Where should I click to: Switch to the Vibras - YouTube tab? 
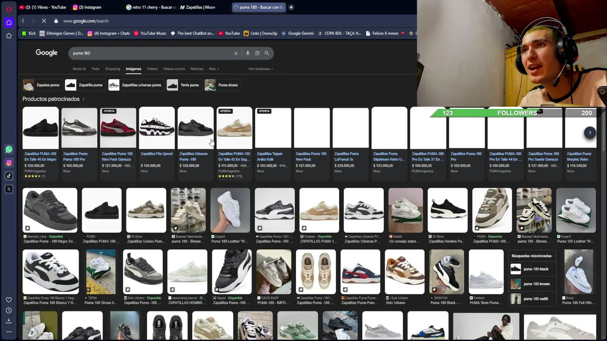[x=43, y=7]
